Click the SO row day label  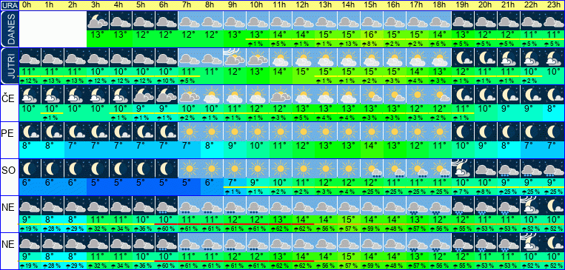point(9,171)
